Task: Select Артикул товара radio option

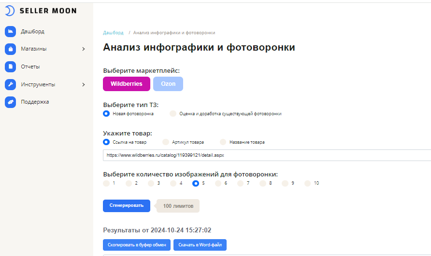Action: (x=166, y=142)
